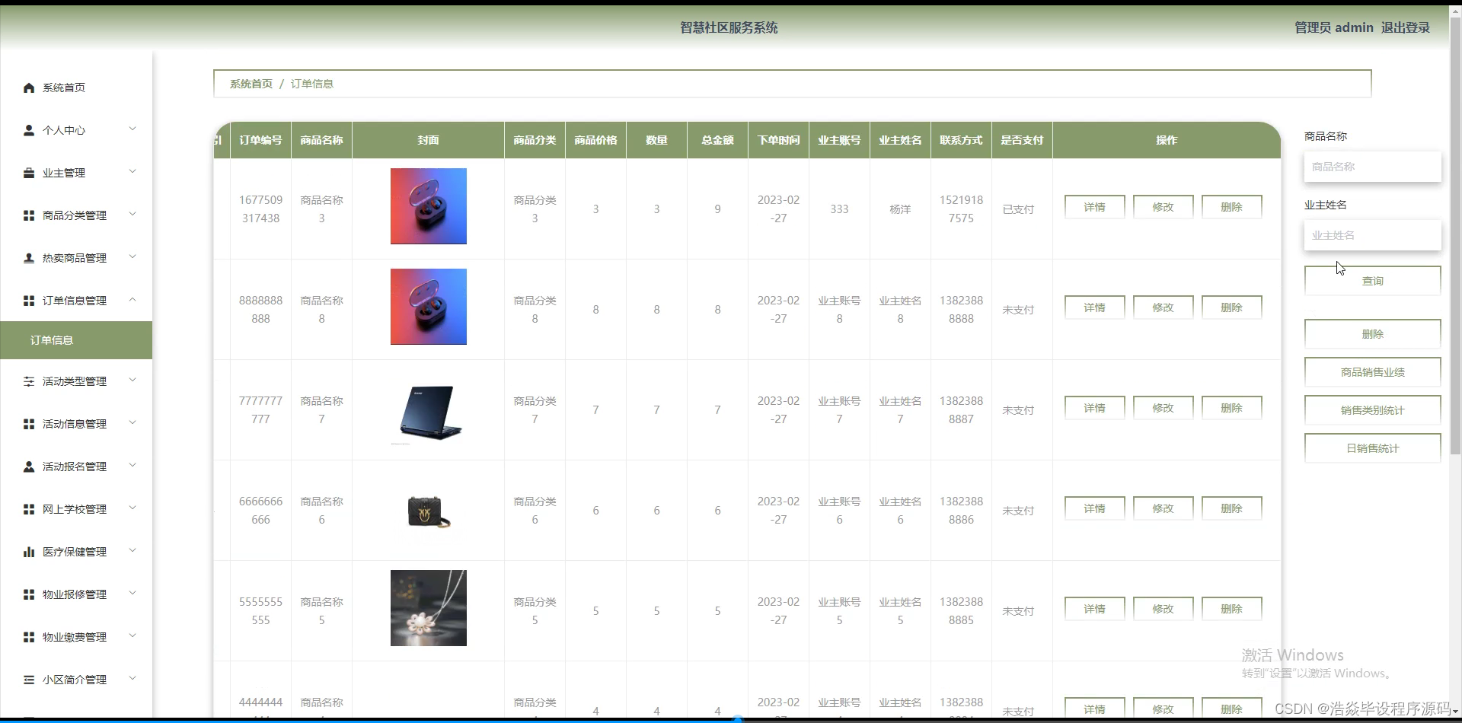This screenshot has width=1462, height=723.
Task: Click the grid icon beside 活动信息管理
Action: (x=29, y=424)
